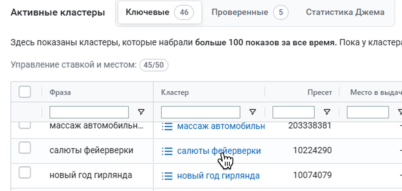Viewport: 402px width, 191px height.
Task: Click filter icon in Пресет column
Action: tap(327, 112)
